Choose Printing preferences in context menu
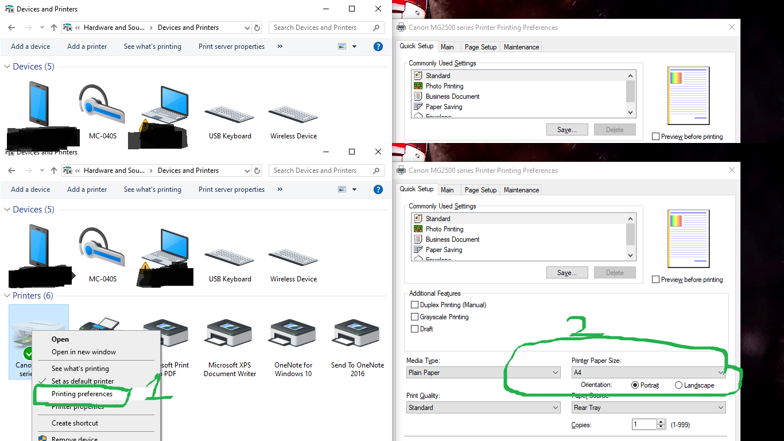Image resolution: width=784 pixels, height=441 pixels. pos(82,394)
